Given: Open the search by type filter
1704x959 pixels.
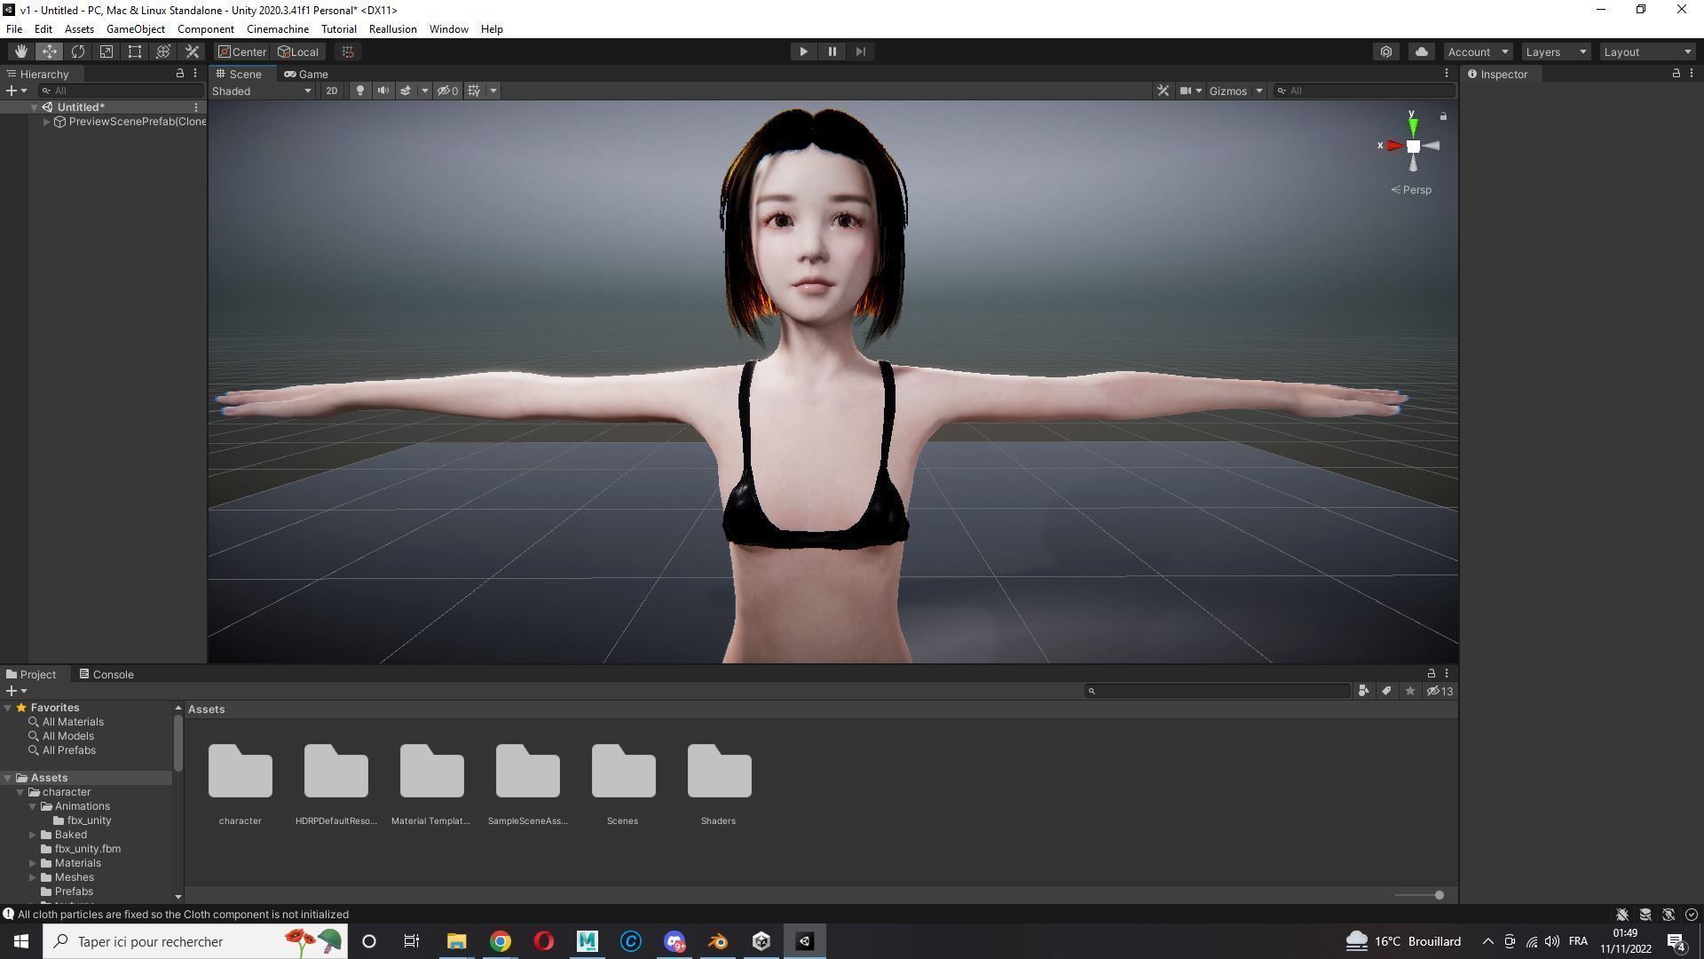Looking at the screenshot, I should point(1363,691).
